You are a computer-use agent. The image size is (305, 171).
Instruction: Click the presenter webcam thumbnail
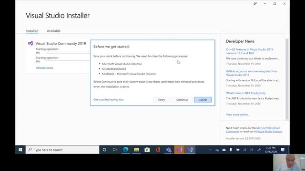(x=289, y=162)
